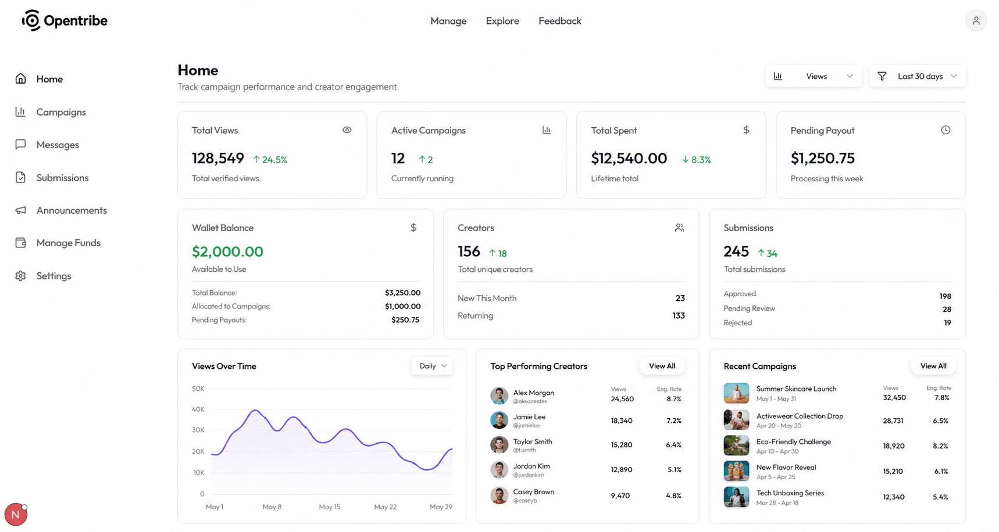
Task: Click the Opentribe logo
Action: click(63, 20)
